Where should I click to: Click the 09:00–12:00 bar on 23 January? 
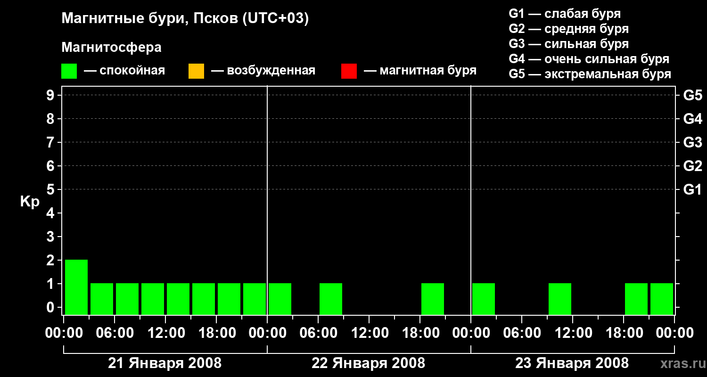coord(560,299)
